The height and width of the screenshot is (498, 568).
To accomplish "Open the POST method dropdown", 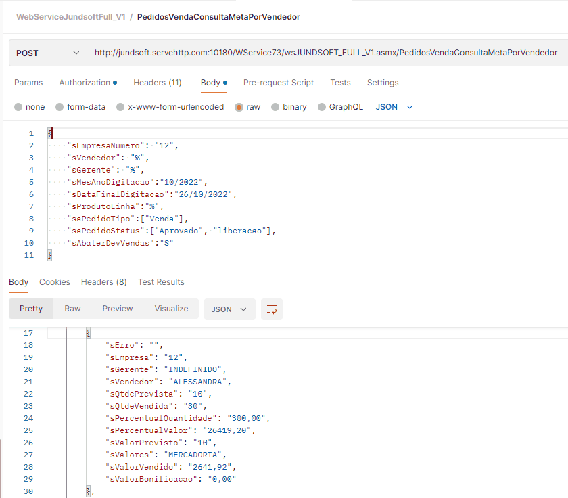I will click(x=47, y=53).
